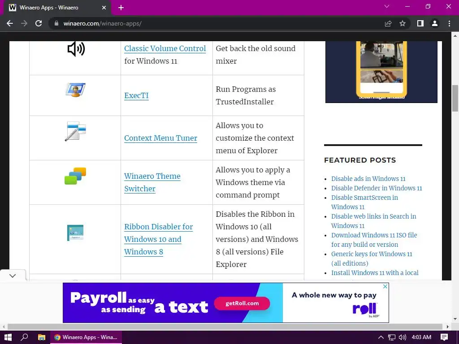
Task: Click the horizontal scrollbar thumb
Action: (x=225, y=327)
